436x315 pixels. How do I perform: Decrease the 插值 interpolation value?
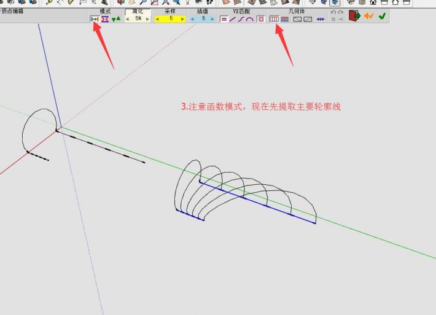click(192, 19)
